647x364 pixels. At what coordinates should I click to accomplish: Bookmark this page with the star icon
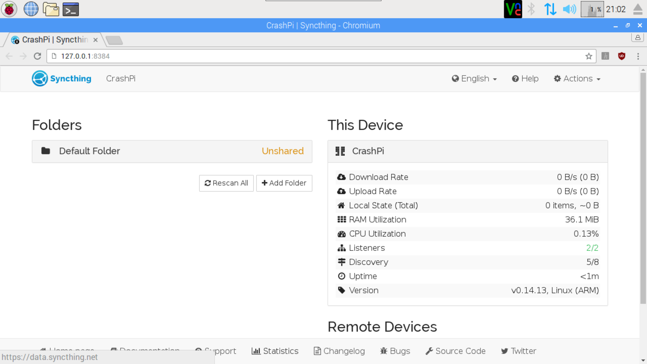pos(589,56)
